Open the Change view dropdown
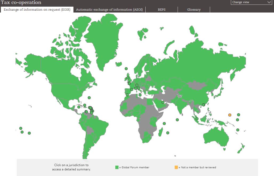274x176 pixels. (x=251, y=2)
